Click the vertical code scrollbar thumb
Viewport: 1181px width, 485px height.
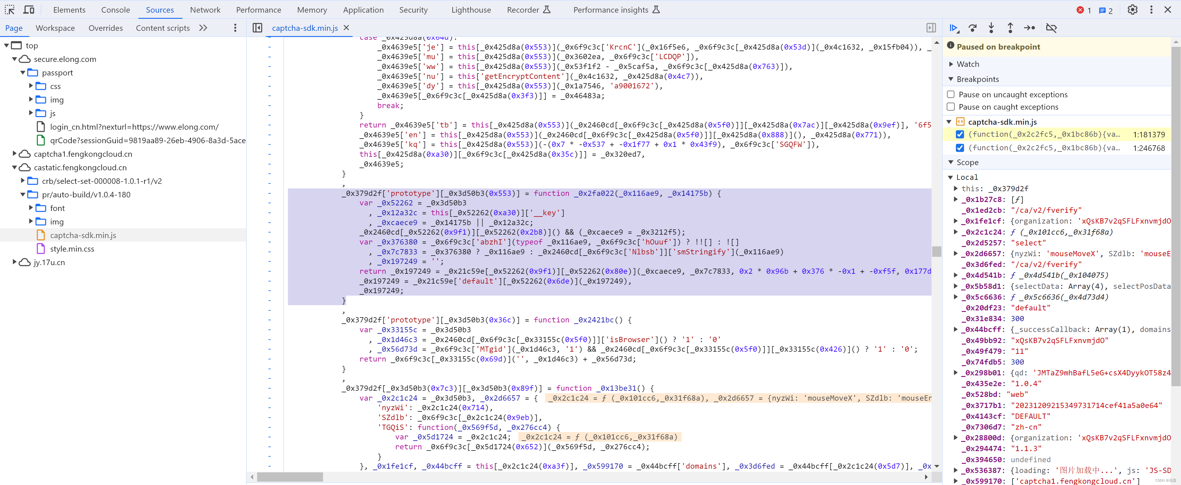pyautogui.click(x=937, y=251)
